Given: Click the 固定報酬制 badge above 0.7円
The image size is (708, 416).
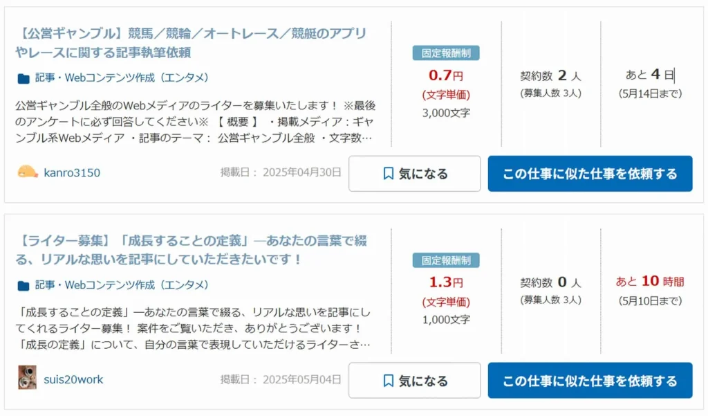Looking at the screenshot, I should tap(446, 53).
